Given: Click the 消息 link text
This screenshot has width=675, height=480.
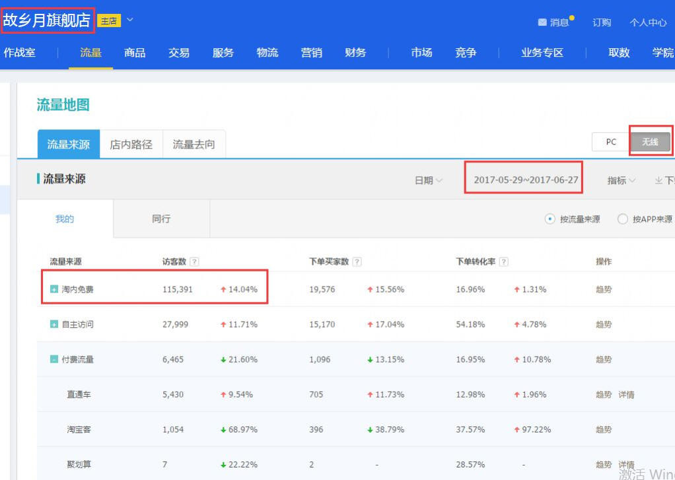Looking at the screenshot, I should [559, 22].
